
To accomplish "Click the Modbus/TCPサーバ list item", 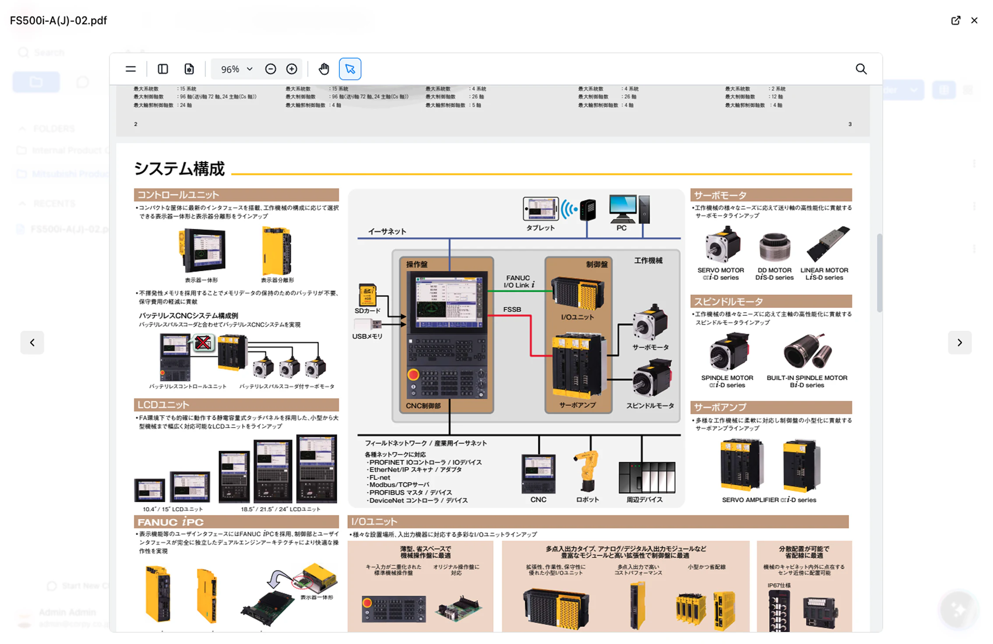I will pos(398,485).
